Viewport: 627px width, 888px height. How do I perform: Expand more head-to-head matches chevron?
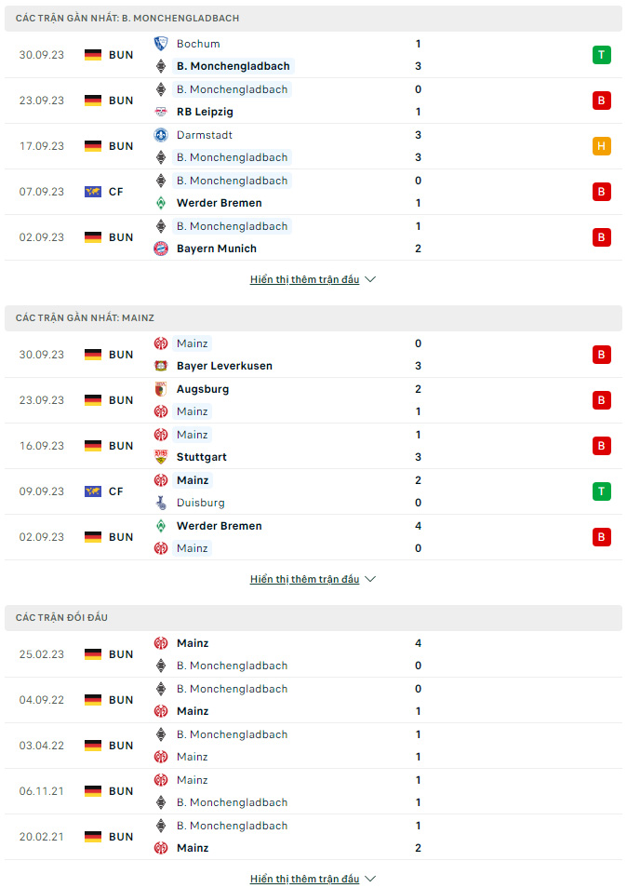click(x=370, y=879)
